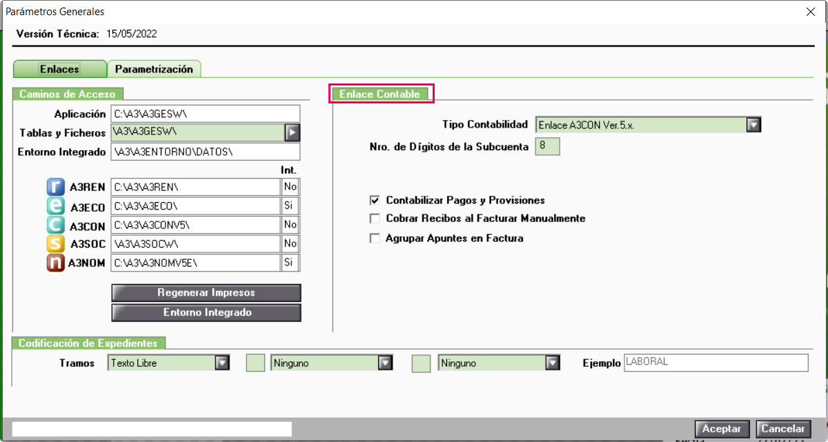Viewport: 828px width, 442px height.
Task: Enable Cobrar Recibos al Facturar Manualmente
Action: (375, 219)
